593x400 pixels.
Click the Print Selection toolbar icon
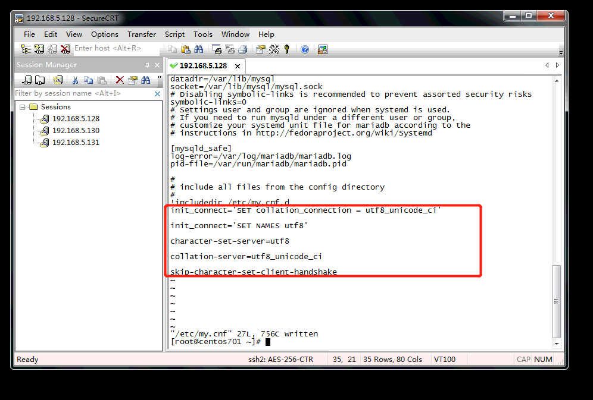pos(230,49)
